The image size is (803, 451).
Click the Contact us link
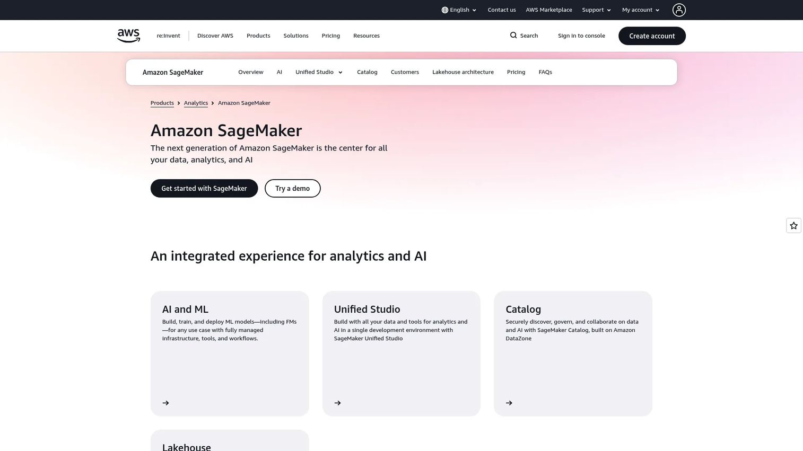point(502,10)
